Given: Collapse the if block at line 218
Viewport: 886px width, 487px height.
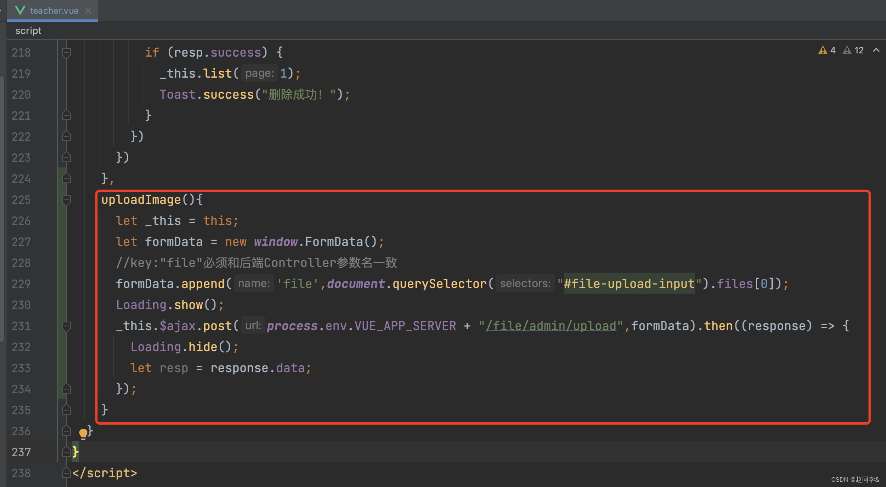Looking at the screenshot, I should coord(66,53).
